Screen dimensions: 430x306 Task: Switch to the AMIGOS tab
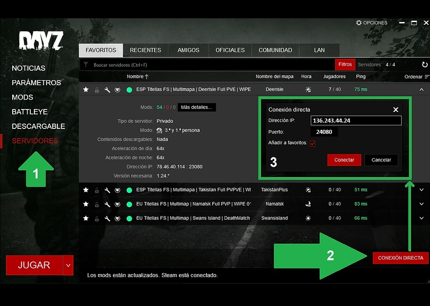[x=188, y=50]
